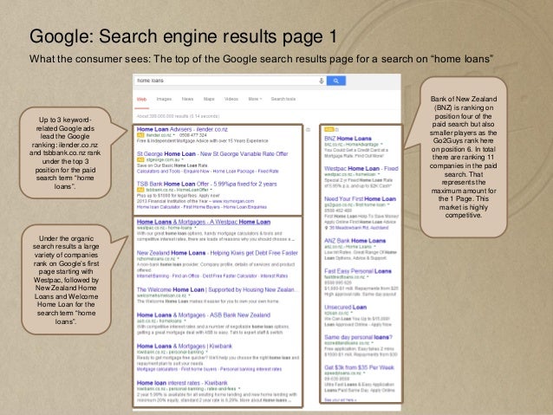Open 'Fast Easy Personal Loans' sidebar ad
This screenshot has width=553, height=415.
coord(358,271)
